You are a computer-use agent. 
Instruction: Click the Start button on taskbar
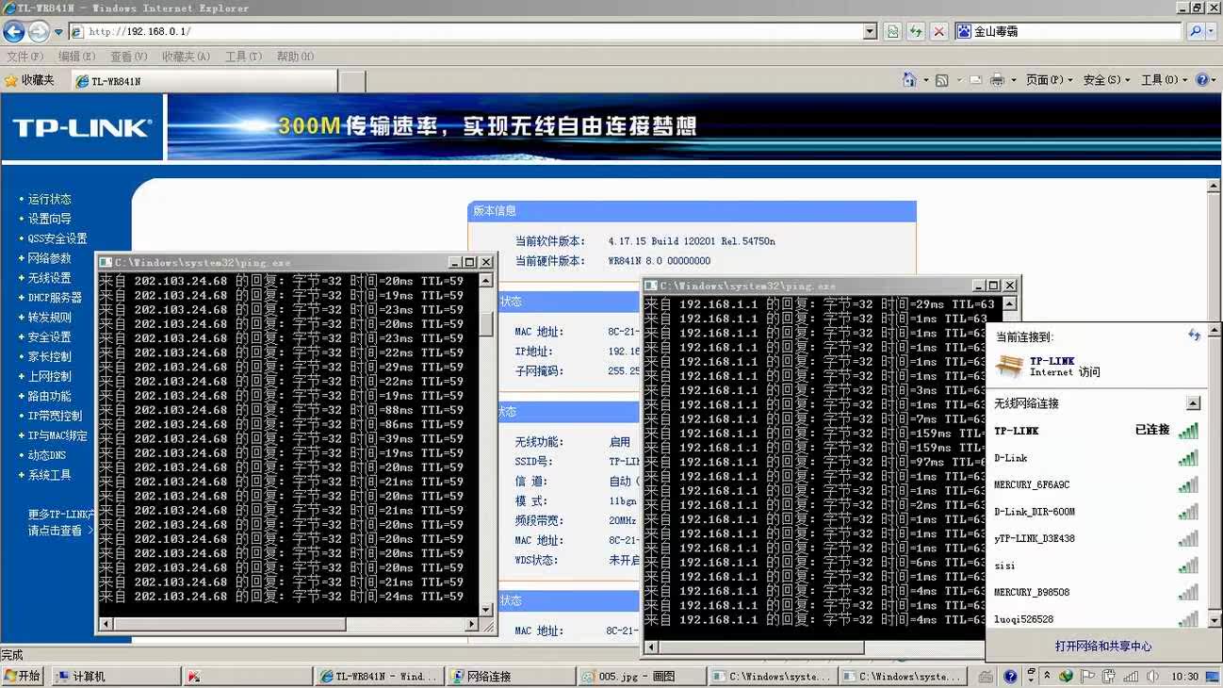tap(24, 676)
